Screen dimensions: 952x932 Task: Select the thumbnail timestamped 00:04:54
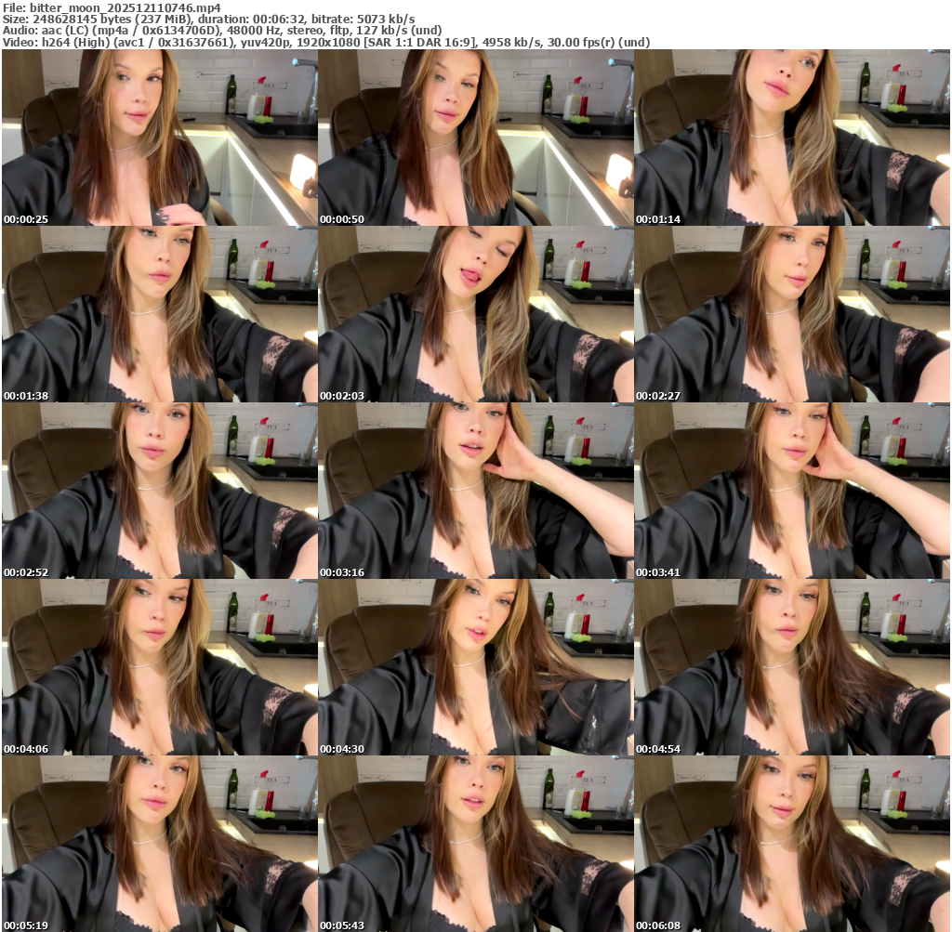[x=792, y=667]
